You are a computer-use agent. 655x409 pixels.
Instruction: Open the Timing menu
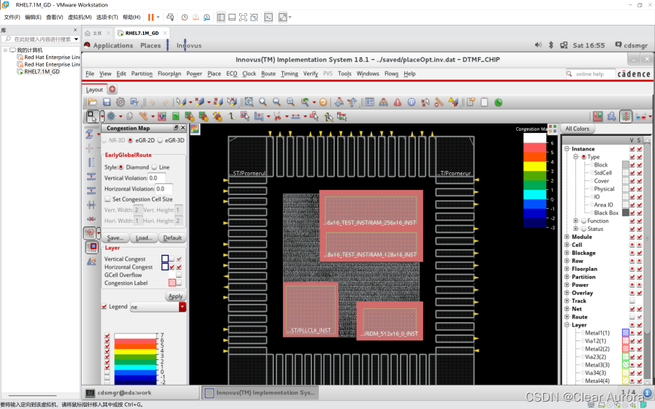pos(289,74)
